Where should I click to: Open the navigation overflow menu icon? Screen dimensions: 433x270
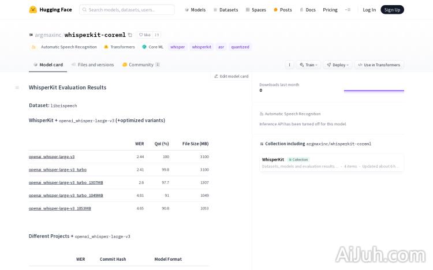click(348, 10)
